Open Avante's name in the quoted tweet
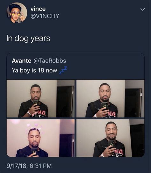Screen dimensions: 151x173 pyautogui.click(x=22, y=61)
